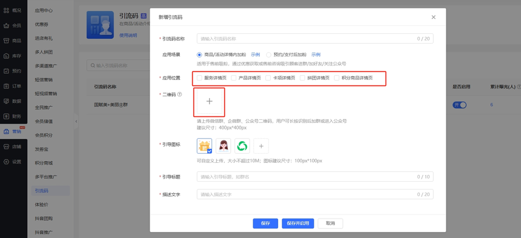Open 库存 in the left sidebar

(x=13, y=56)
